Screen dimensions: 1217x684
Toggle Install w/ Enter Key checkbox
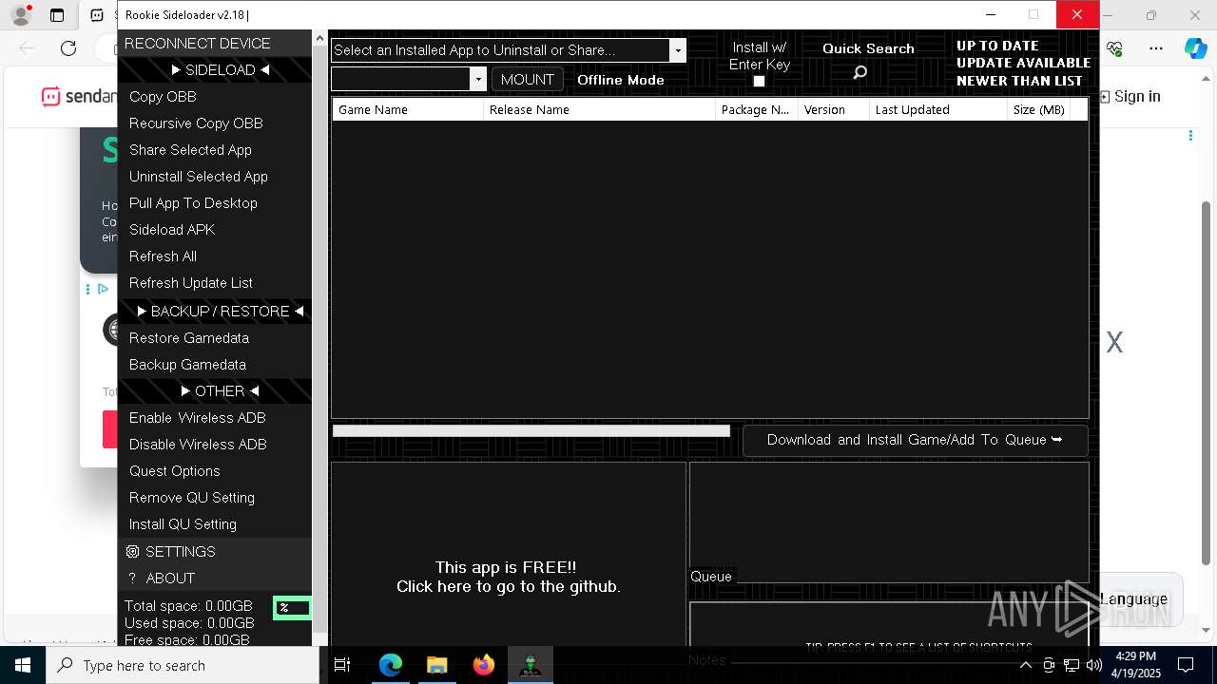coord(759,82)
